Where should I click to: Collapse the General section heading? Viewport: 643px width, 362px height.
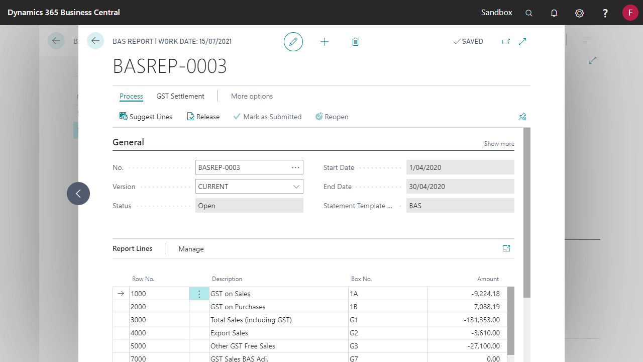tap(128, 142)
